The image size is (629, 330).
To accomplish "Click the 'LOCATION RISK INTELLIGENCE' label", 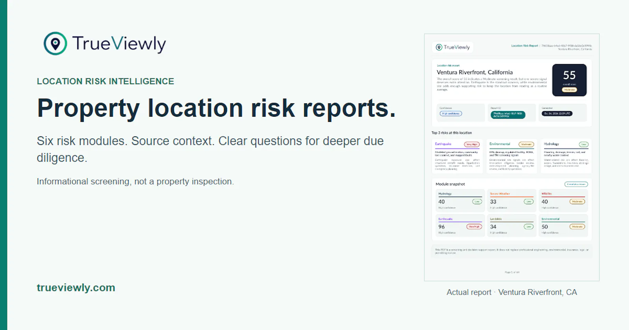I will 105,81.
